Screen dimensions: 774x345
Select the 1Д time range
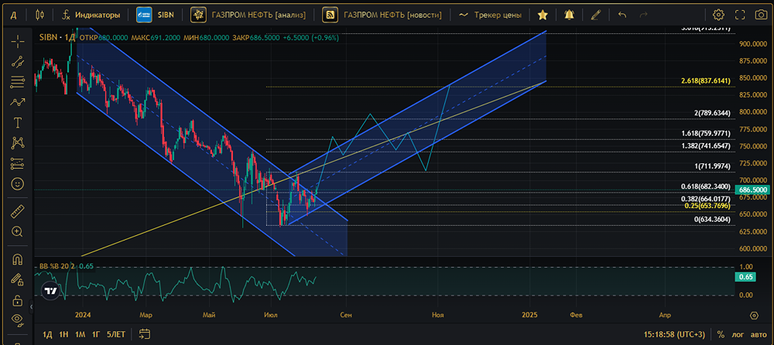point(47,334)
